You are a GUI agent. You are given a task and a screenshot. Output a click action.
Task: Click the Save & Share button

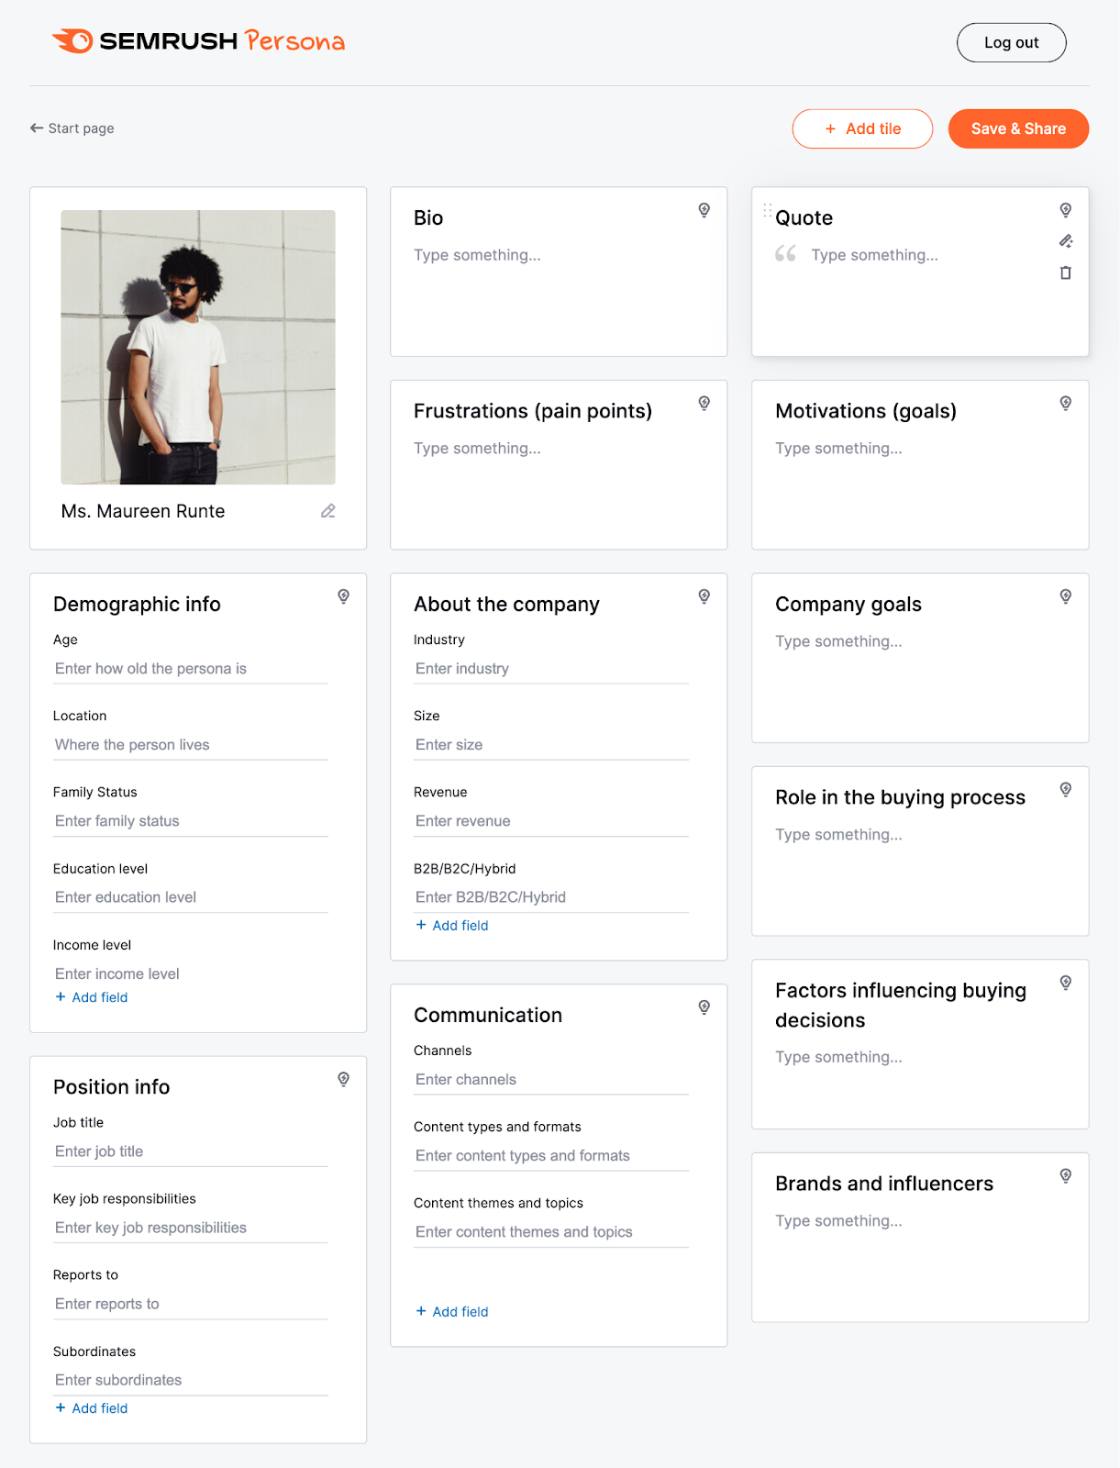(1018, 128)
